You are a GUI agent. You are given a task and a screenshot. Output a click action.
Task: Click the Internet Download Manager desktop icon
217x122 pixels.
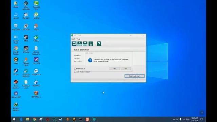(16, 107)
